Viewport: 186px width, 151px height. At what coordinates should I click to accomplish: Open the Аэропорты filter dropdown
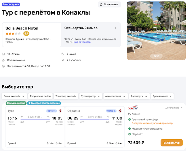click(x=139, y=96)
